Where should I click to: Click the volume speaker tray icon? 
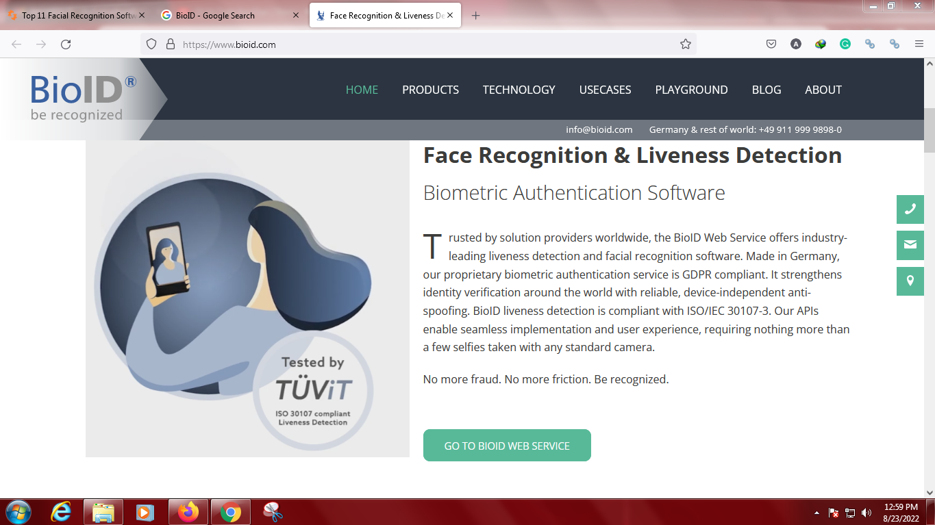pyautogui.click(x=867, y=512)
